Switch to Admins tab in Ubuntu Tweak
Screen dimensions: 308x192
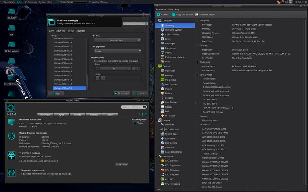pyautogui.click(x=94, y=115)
